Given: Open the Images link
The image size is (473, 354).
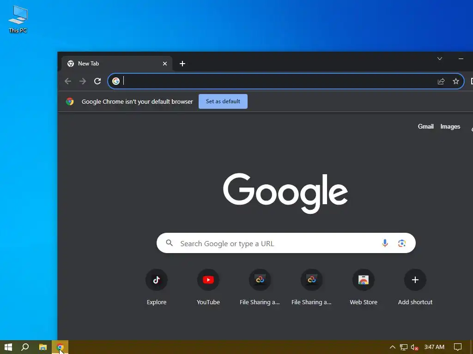Looking at the screenshot, I should pos(450,126).
